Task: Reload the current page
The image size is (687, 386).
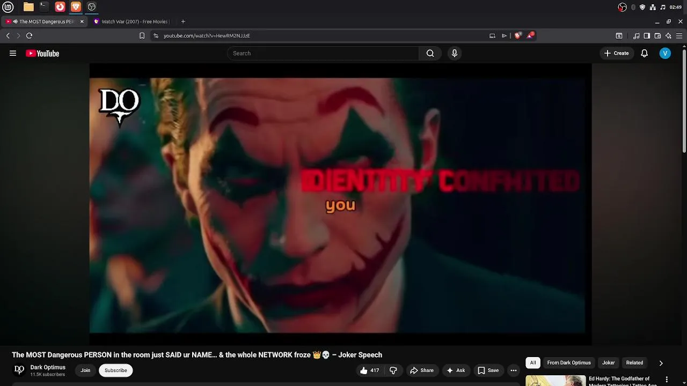Action: click(29, 36)
